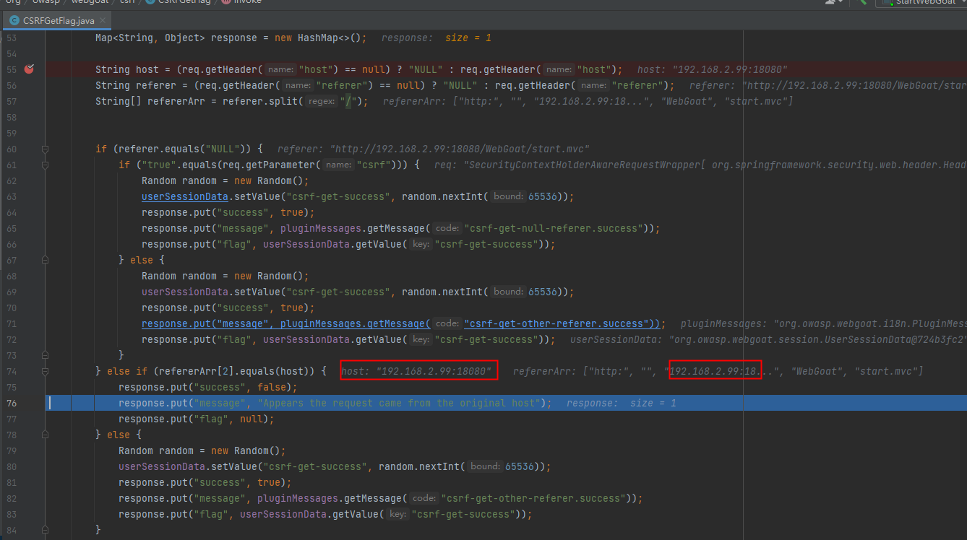Click fold end marker at line 73

pos(45,355)
